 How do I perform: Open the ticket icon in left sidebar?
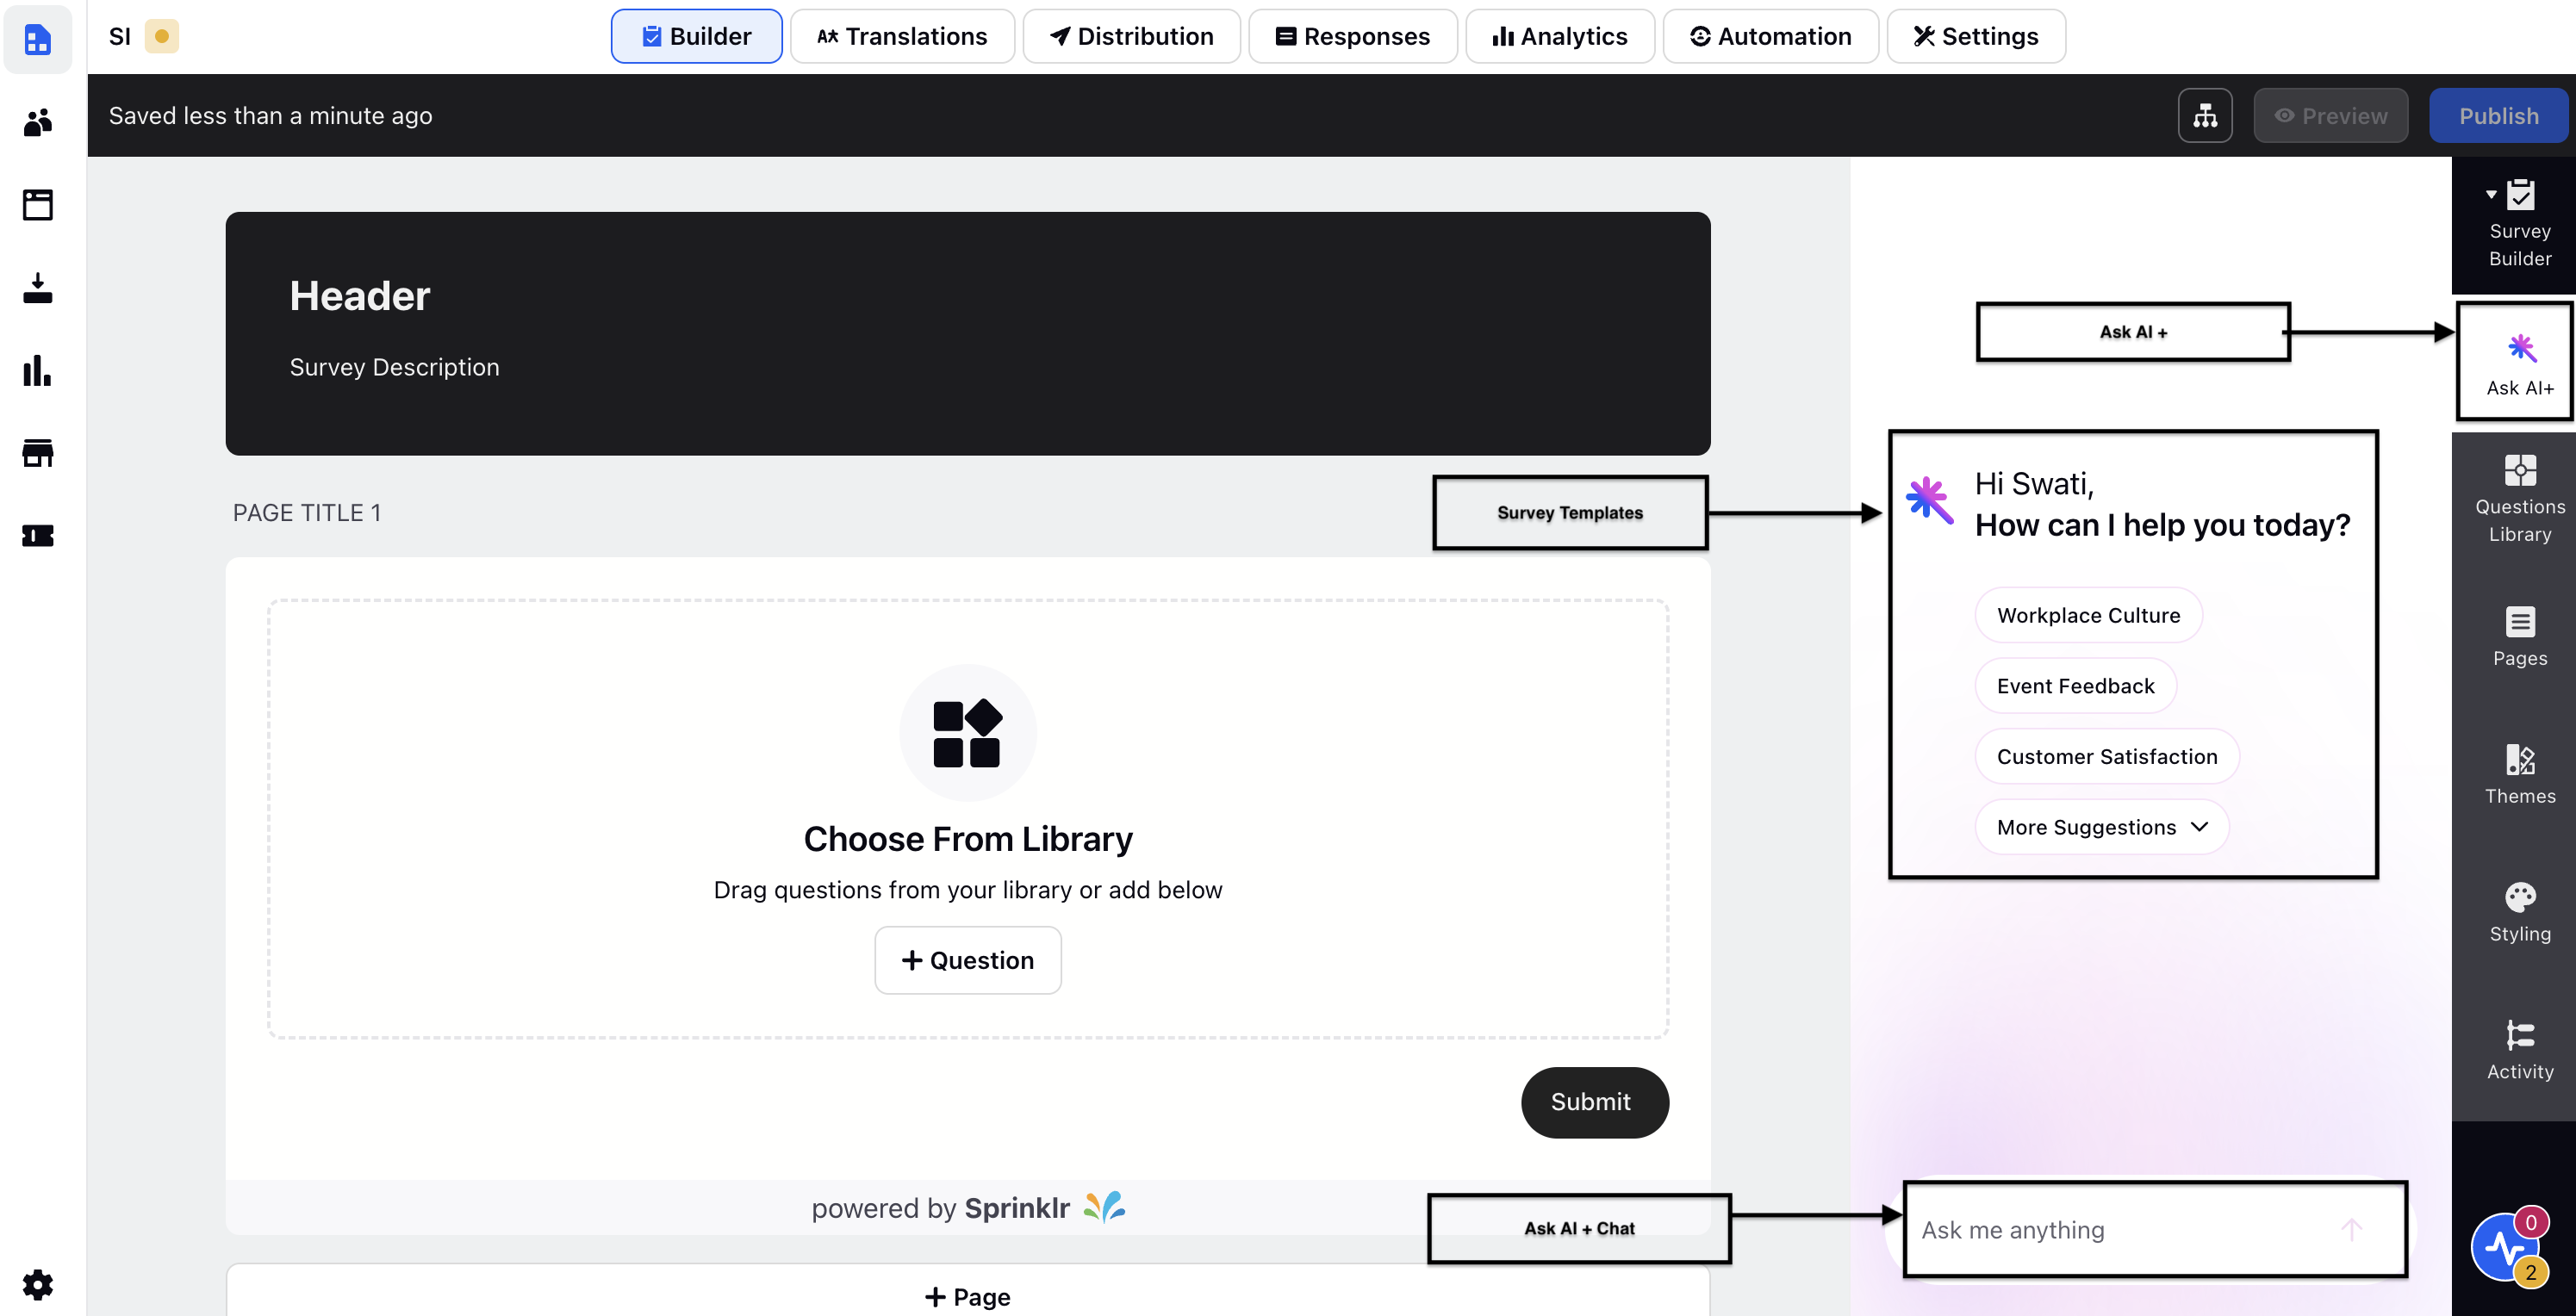[38, 536]
